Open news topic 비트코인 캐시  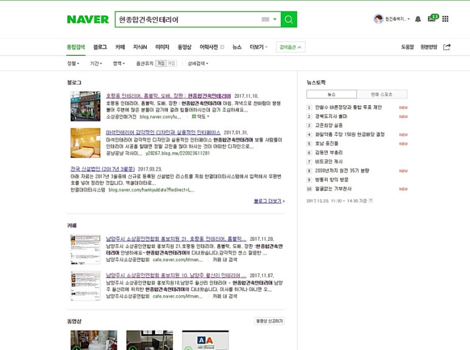click(x=328, y=162)
